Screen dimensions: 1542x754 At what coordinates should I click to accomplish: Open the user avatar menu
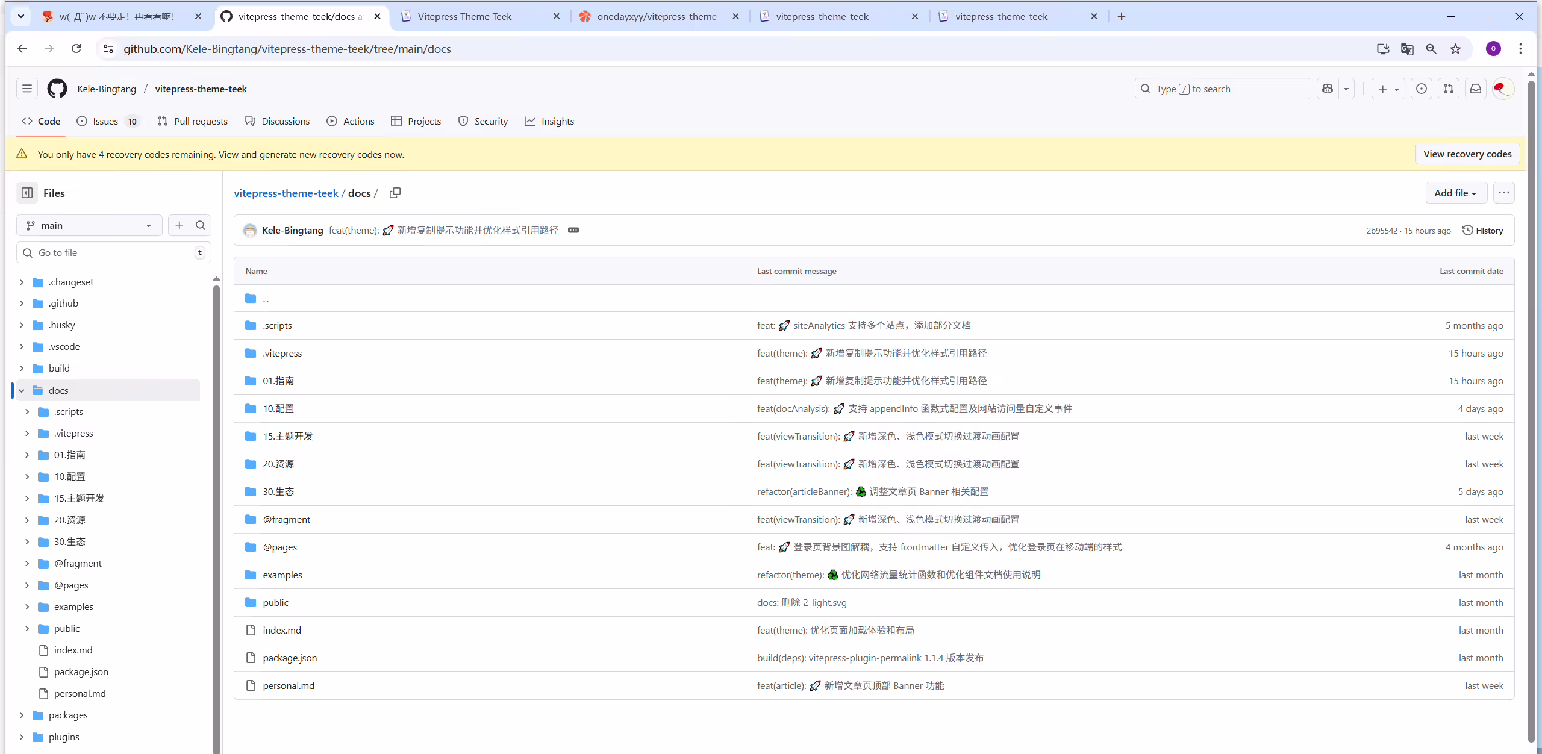[x=1503, y=89]
